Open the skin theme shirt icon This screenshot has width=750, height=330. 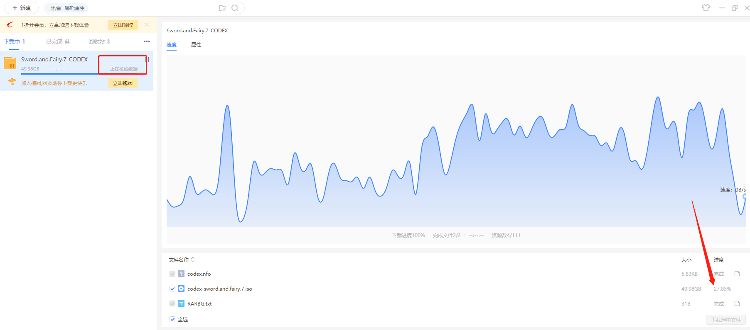coord(706,8)
